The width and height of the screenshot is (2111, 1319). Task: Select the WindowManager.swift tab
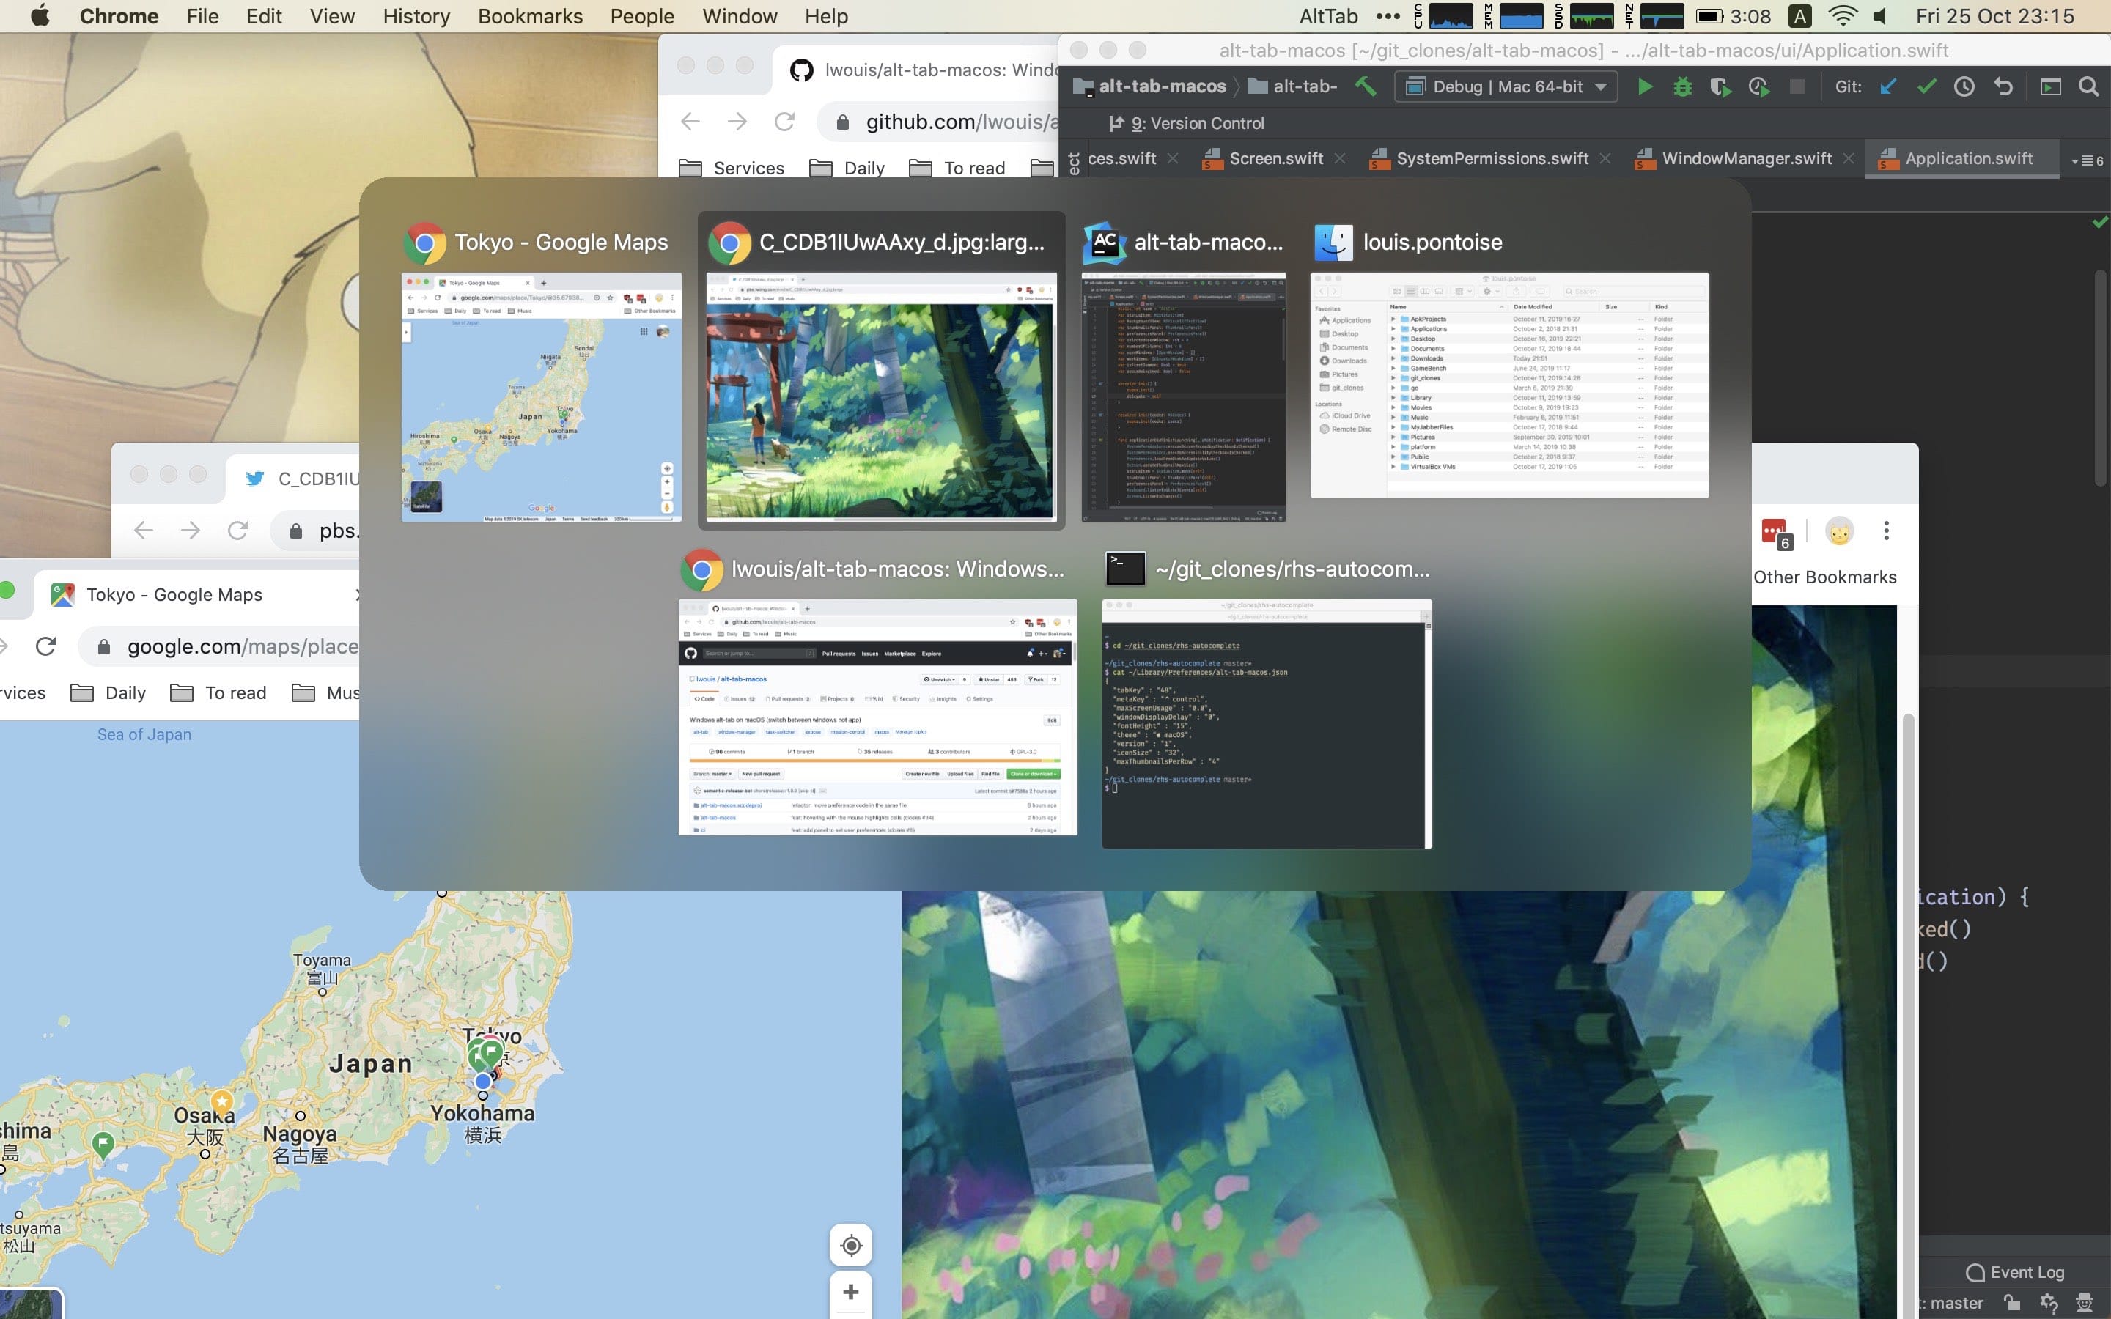(1745, 158)
